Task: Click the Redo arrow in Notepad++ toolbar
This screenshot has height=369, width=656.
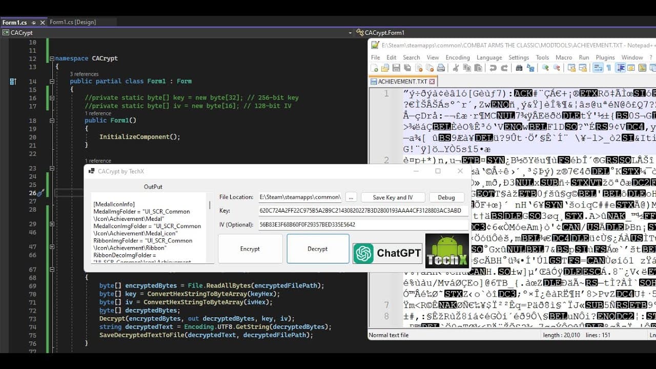Action: 504,68
